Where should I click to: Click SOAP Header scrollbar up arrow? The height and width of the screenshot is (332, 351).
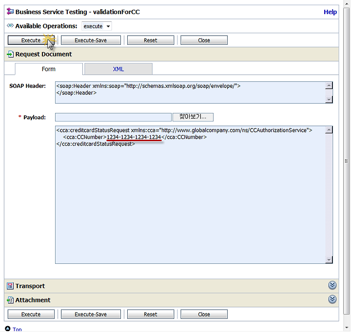(x=329, y=85)
